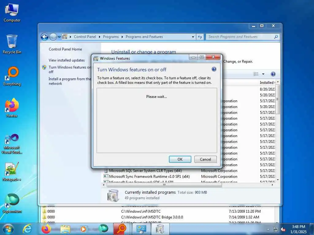Click the Forward navigation arrow

(53, 37)
